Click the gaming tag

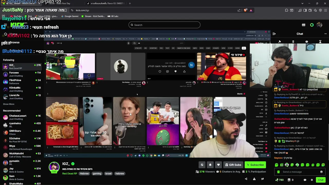[x=97, y=173]
